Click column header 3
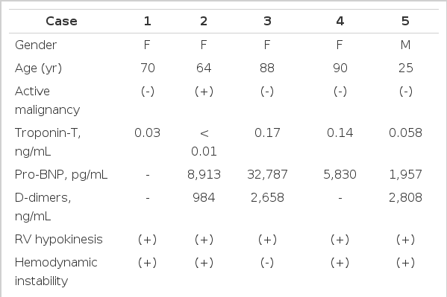The width and height of the screenshot is (447, 297). click(x=267, y=21)
